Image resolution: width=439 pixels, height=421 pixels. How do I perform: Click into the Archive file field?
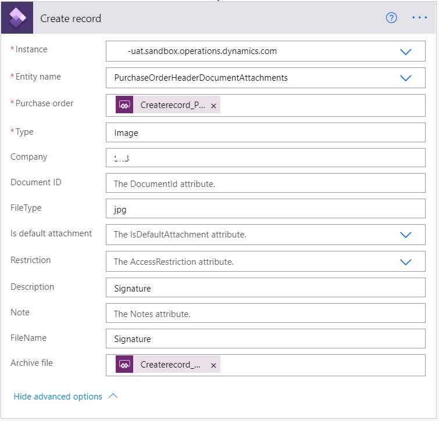pos(265,365)
